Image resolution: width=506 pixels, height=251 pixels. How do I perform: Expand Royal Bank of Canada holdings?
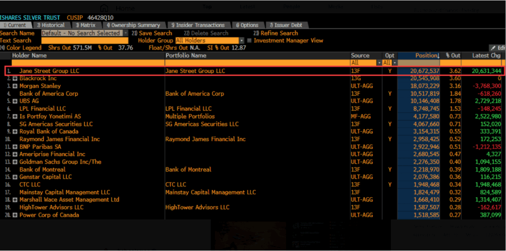[x=15, y=132]
